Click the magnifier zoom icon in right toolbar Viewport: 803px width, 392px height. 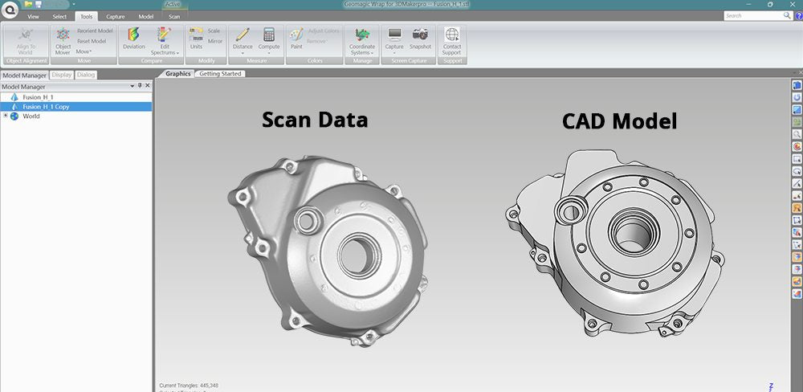click(797, 134)
